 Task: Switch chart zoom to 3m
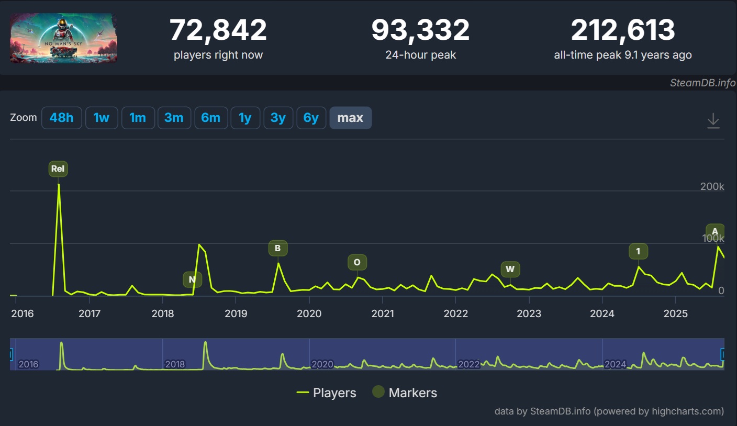[174, 118]
